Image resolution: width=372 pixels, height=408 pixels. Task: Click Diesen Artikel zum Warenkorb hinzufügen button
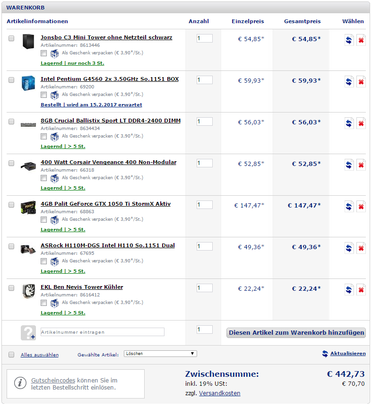[x=296, y=333]
